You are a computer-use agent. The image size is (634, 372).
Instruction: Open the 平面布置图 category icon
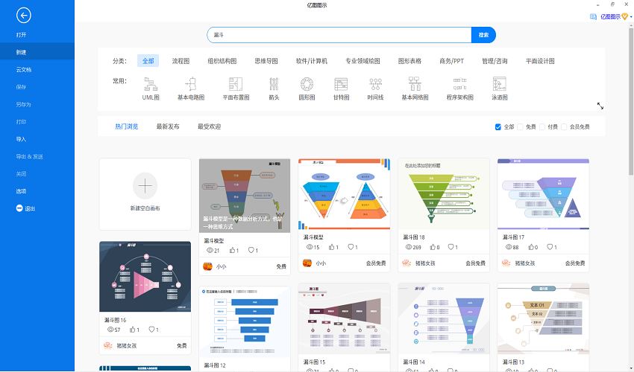(236, 84)
